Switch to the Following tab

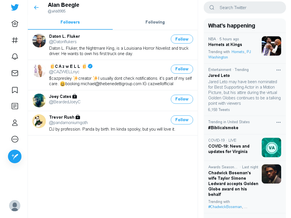[155, 22]
